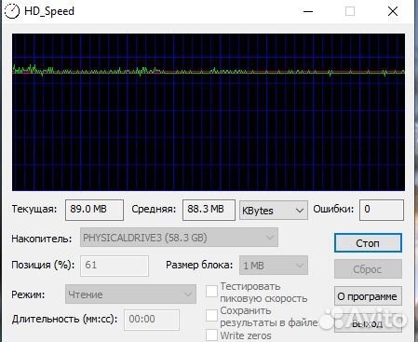Click the Размер блока: label

click(x=199, y=265)
